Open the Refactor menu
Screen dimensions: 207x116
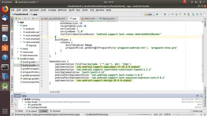62,10
